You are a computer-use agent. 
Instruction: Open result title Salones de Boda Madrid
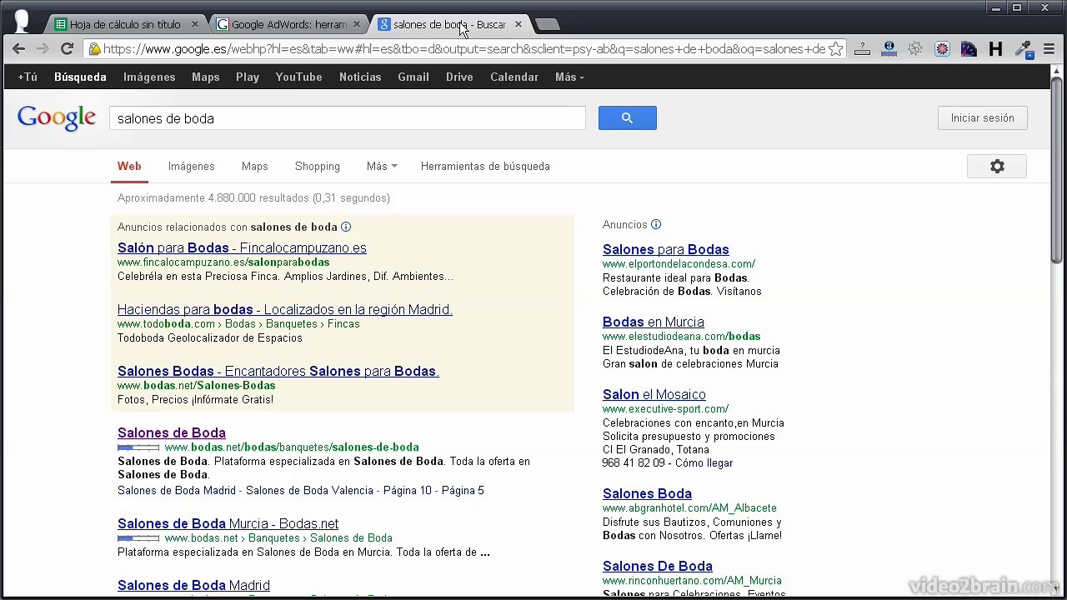click(193, 586)
